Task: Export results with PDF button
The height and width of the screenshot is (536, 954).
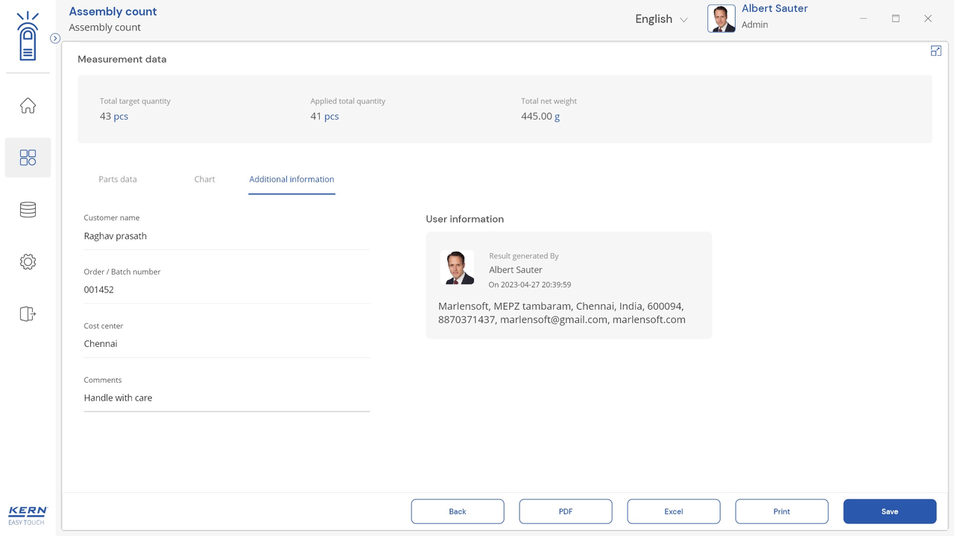Action: (566, 511)
